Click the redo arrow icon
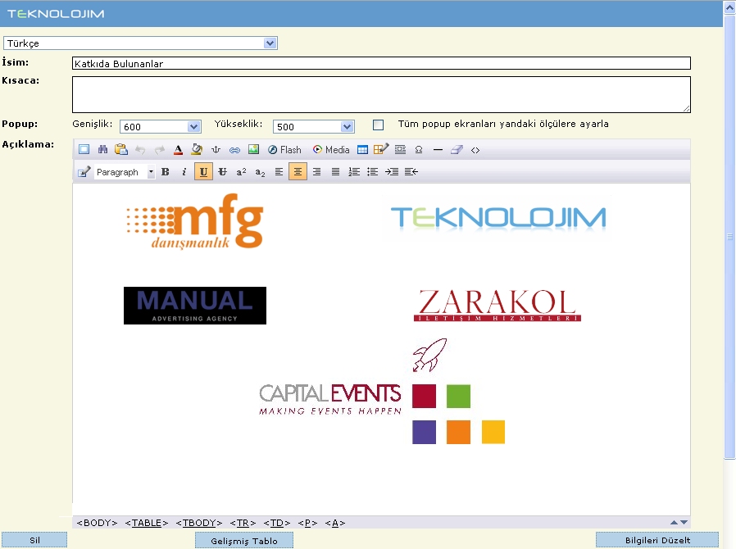The height and width of the screenshot is (549, 736). [x=159, y=150]
